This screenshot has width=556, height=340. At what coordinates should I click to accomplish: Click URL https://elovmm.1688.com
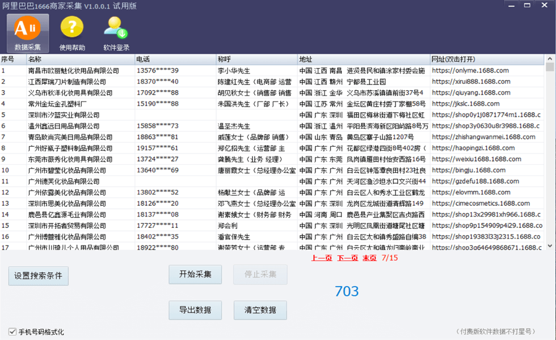[471, 193]
